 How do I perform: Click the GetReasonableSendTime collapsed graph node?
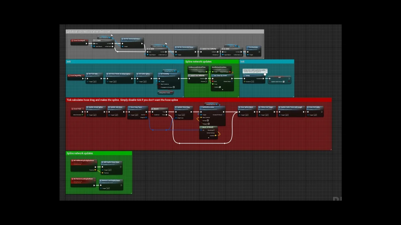(197, 67)
